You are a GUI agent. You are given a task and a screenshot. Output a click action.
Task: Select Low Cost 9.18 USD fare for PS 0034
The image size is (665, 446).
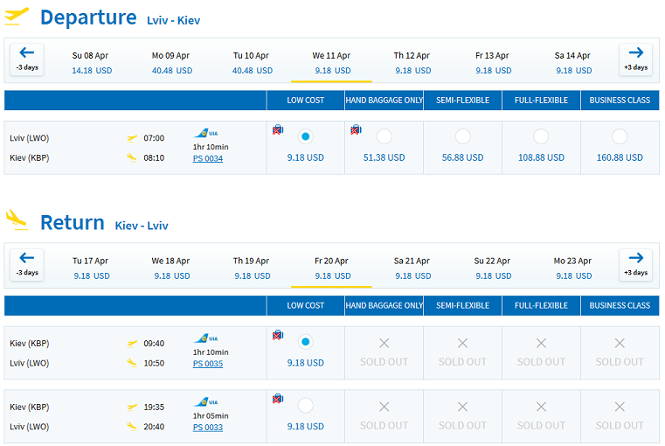(305, 136)
